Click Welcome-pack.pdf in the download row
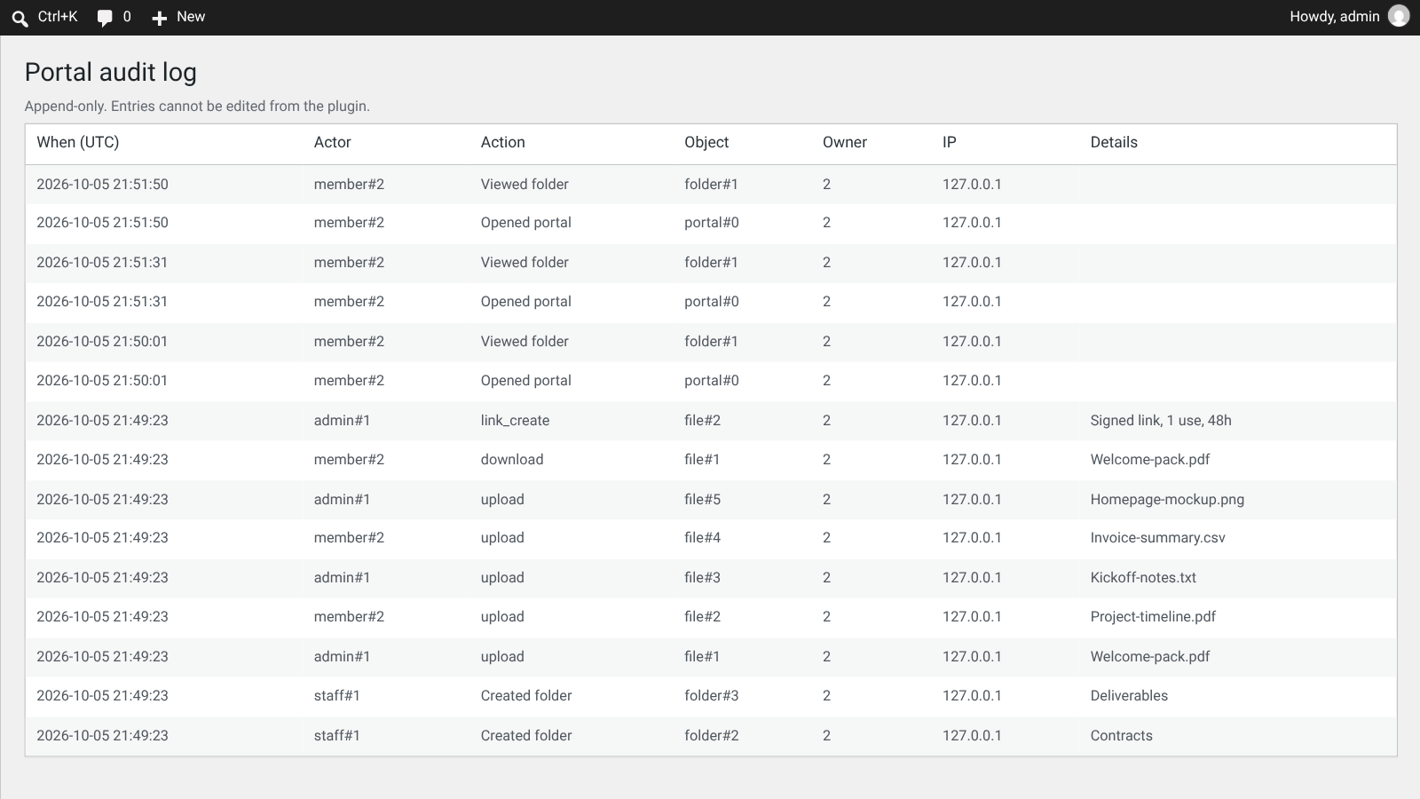1420x799 pixels. tap(1150, 459)
